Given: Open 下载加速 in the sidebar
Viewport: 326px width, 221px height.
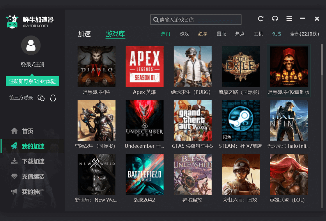Looking at the screenshot, I should pyautogui.click(x=33, y=161).
